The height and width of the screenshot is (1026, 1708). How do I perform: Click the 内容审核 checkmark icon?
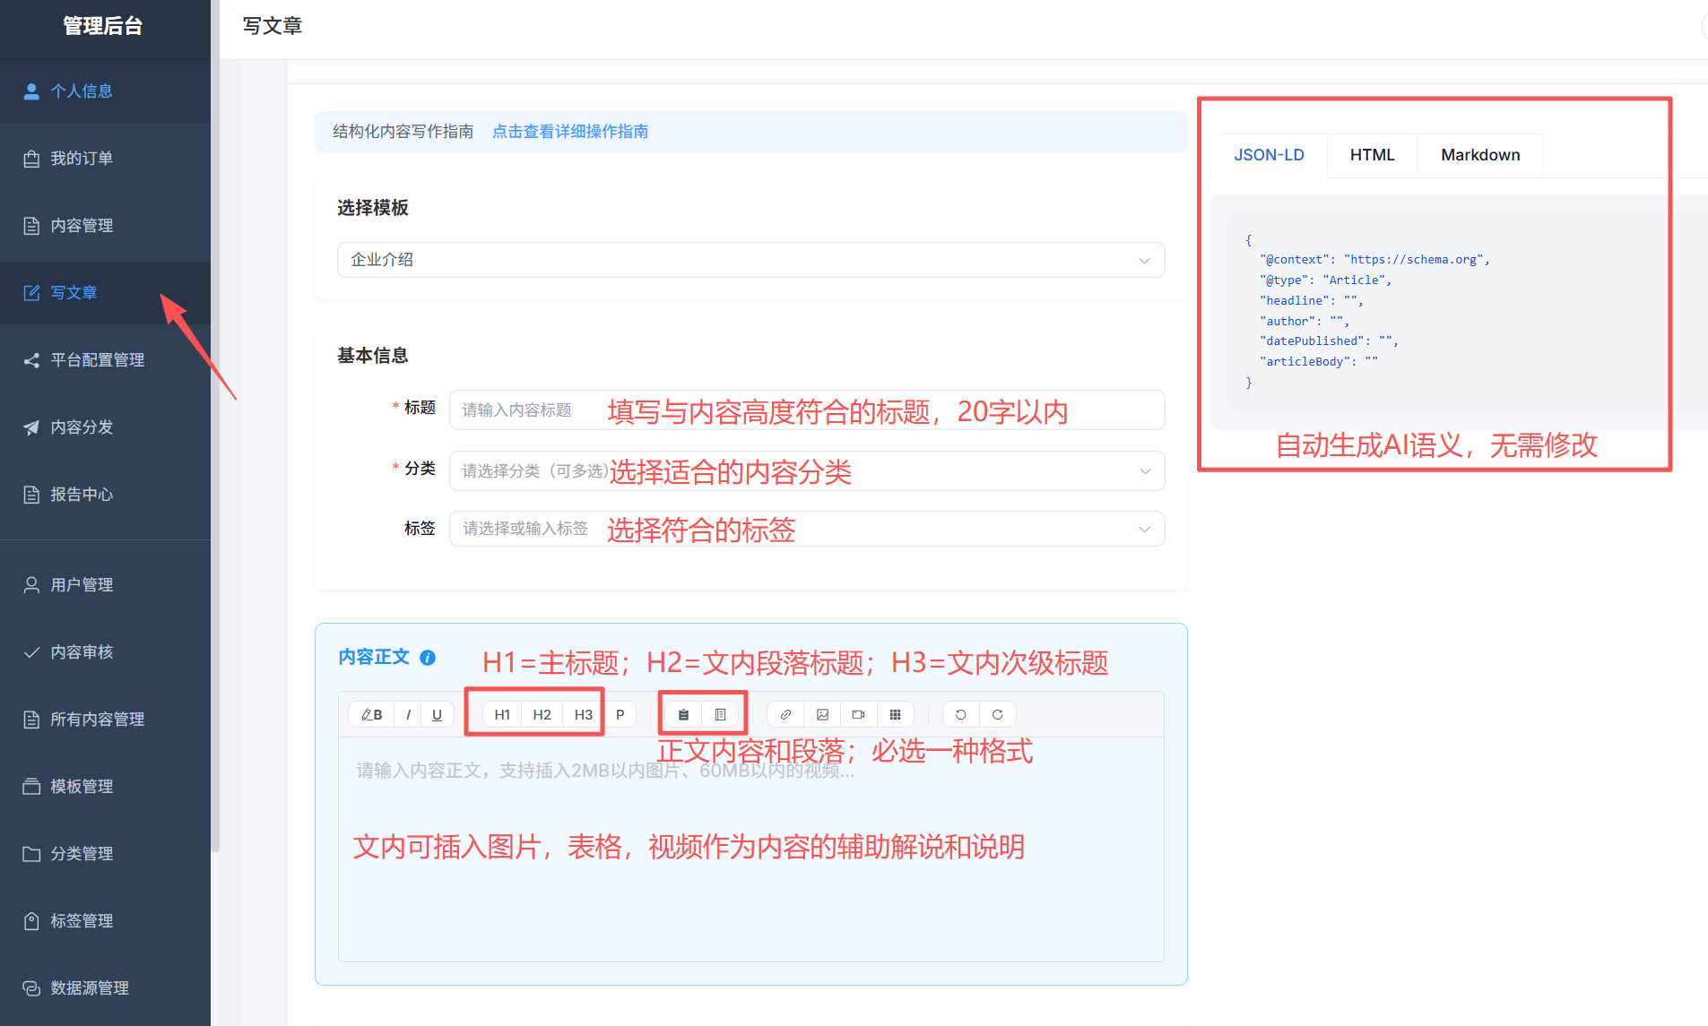coord(31,652)
